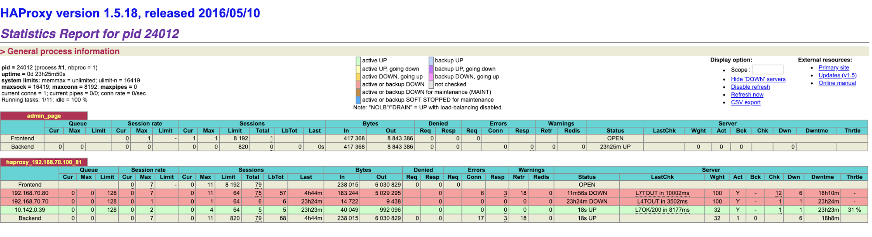The width and height of the screenshot is (872, 237).
Task: Click the L4TOUT in 3502ms cell
Action: tap(662, 201)
